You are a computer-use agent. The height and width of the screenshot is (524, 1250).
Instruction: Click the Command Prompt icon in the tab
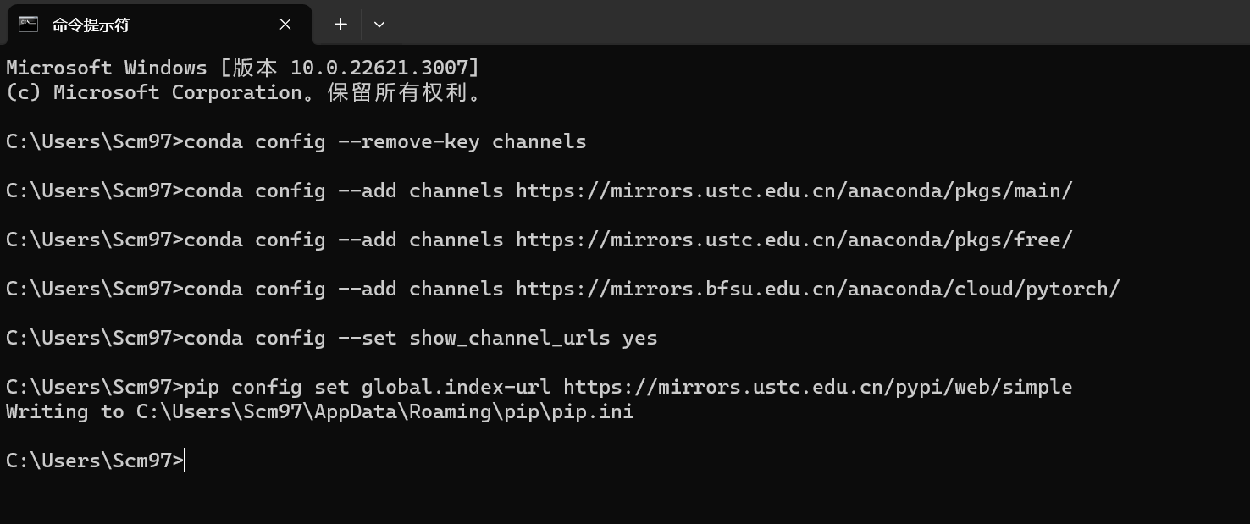pyautogui.click(x=28, y=25)
